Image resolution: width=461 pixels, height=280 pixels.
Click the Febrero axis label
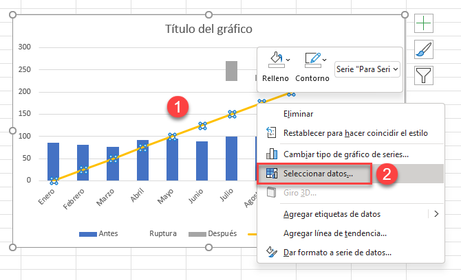[x=74, y=199]
